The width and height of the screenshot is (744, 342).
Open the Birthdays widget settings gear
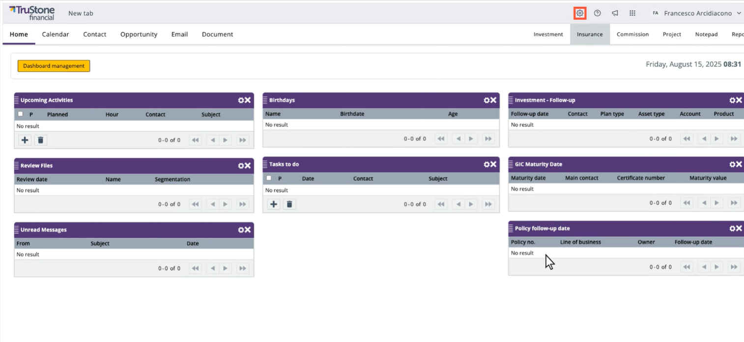point(486,100)
